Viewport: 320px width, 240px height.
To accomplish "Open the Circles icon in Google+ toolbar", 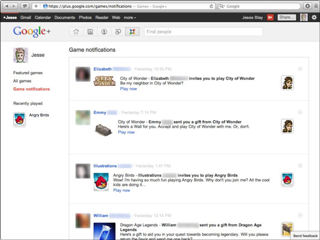I will point(118,32).
